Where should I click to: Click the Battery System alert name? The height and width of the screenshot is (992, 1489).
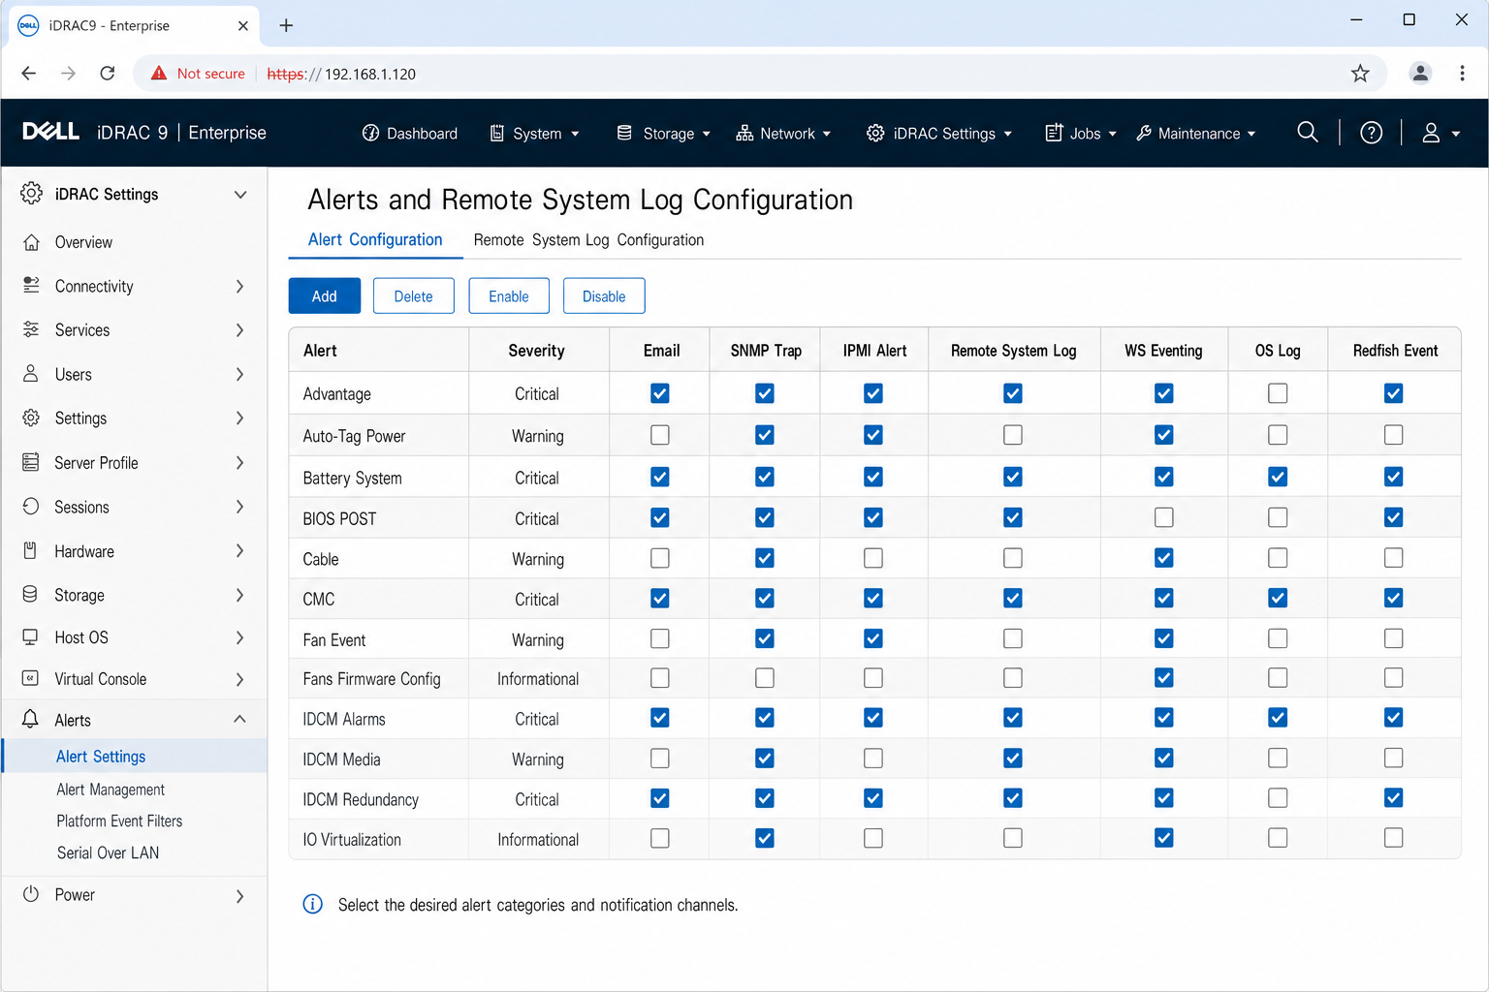(x=352, y=478)
